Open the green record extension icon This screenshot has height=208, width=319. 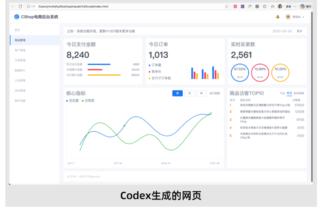[x=257, y=7]
